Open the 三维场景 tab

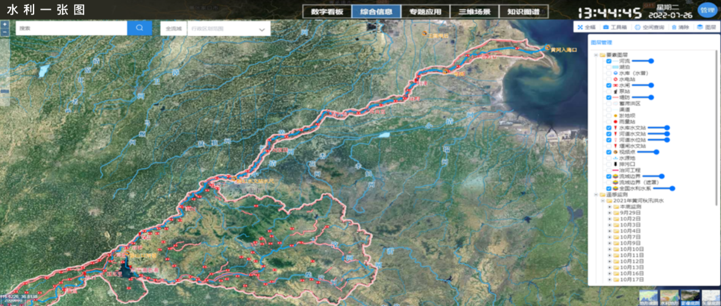pyautogui.click(x=474, y=12)
